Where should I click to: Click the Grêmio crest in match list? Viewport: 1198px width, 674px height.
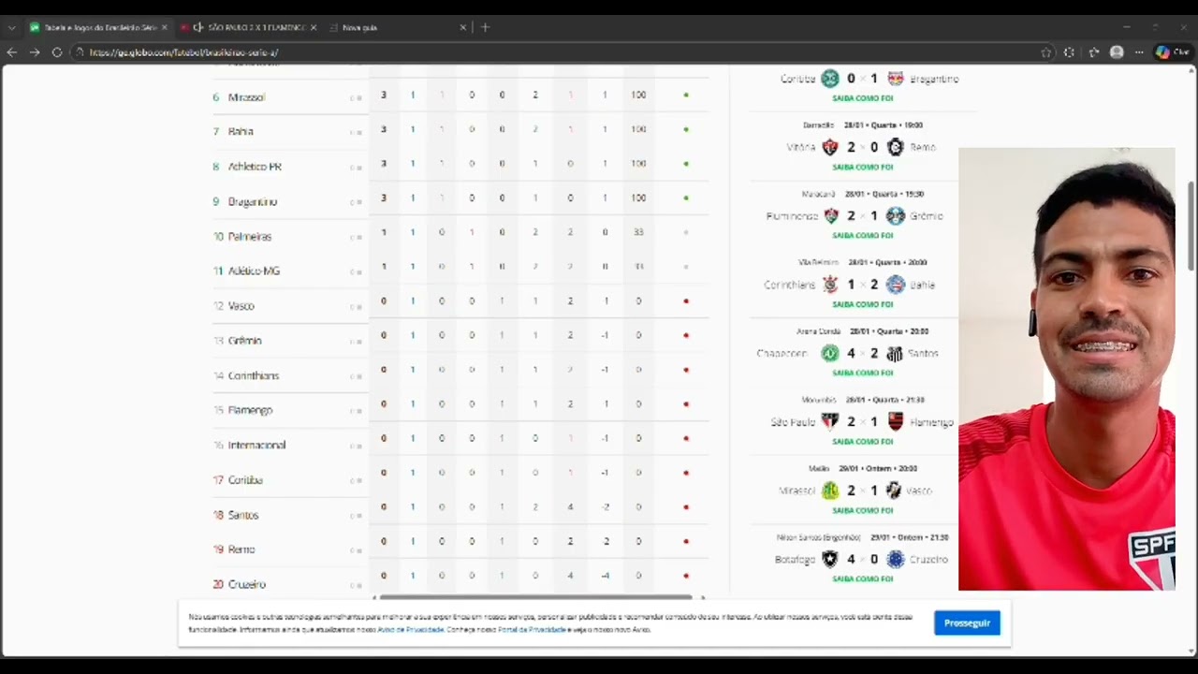(x=896, y=216)
